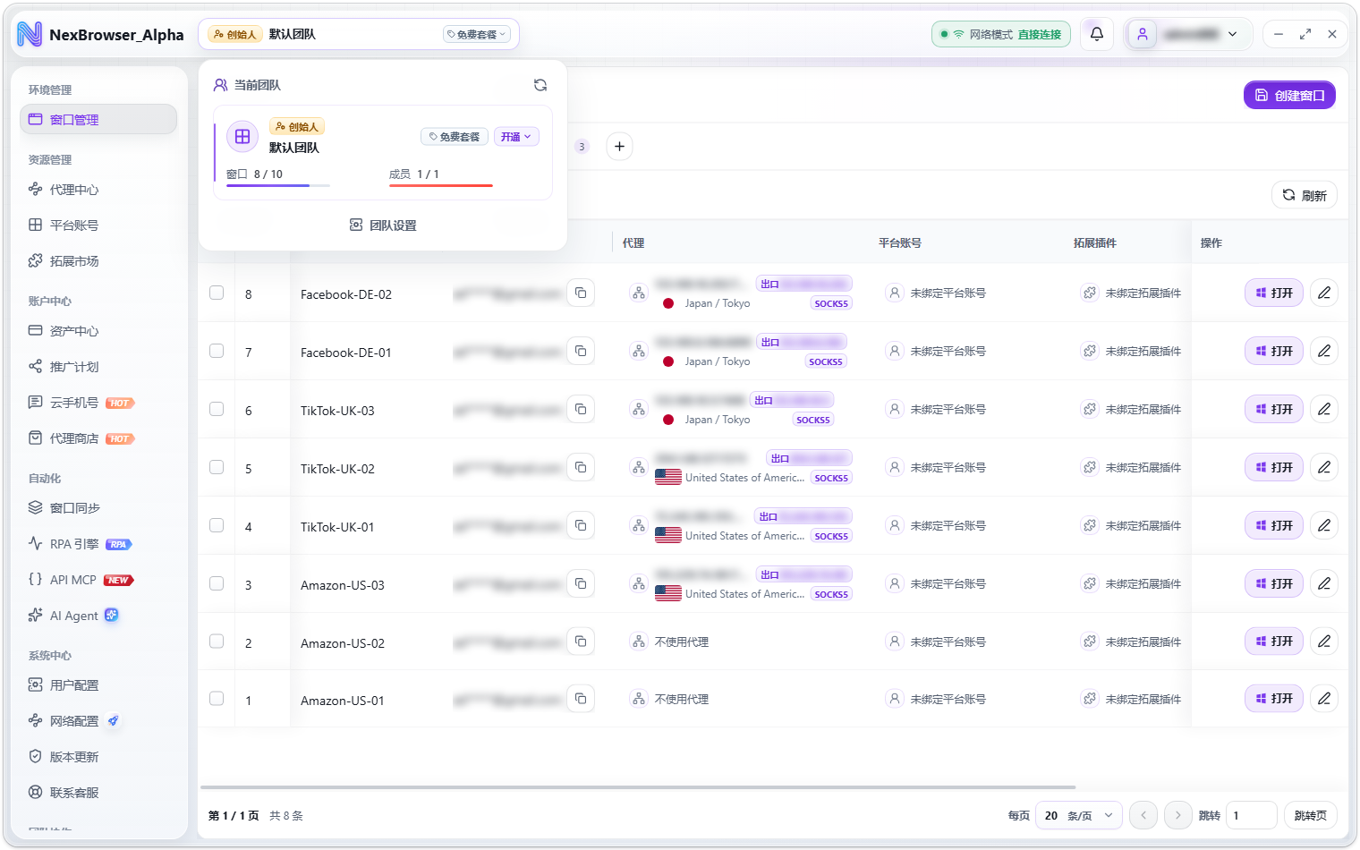This screenshot has width=1360, height=850.
Task: Edit the Facebook-DE-02 window
Action: [x=1324, y=293]
